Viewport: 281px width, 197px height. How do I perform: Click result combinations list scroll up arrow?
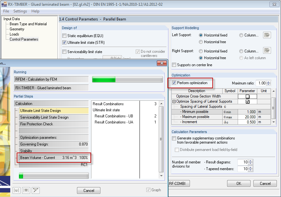161,104
